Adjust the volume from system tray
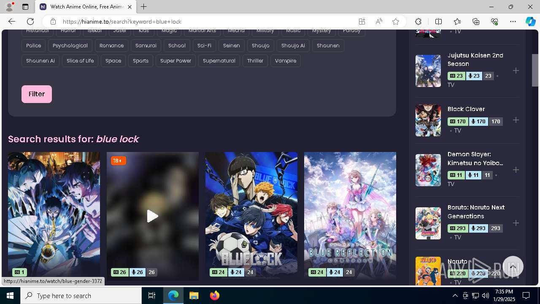 486,296
